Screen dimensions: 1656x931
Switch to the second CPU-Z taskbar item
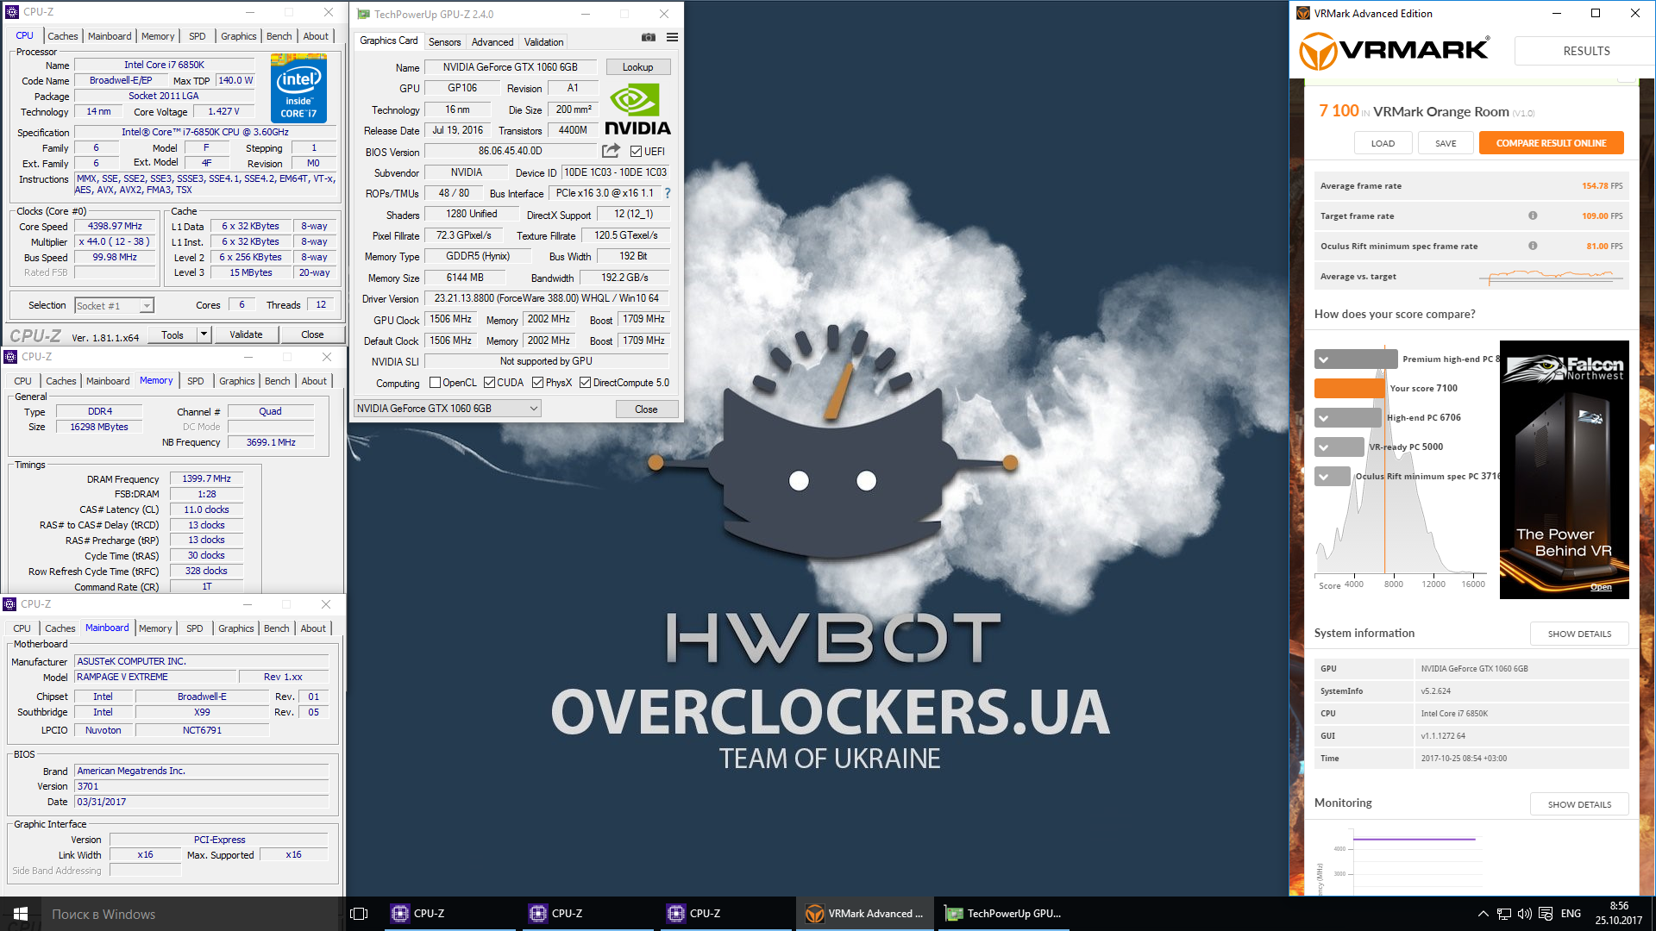587,914
